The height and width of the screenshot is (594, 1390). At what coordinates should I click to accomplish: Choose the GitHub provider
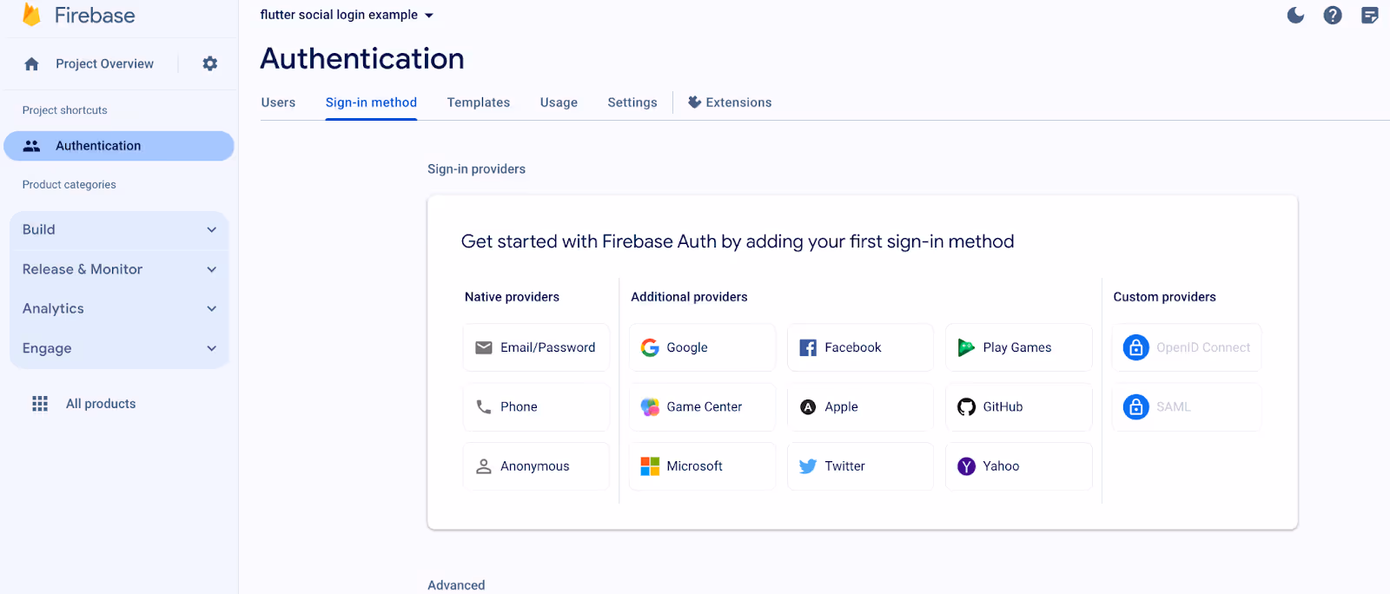[1018, 406]
